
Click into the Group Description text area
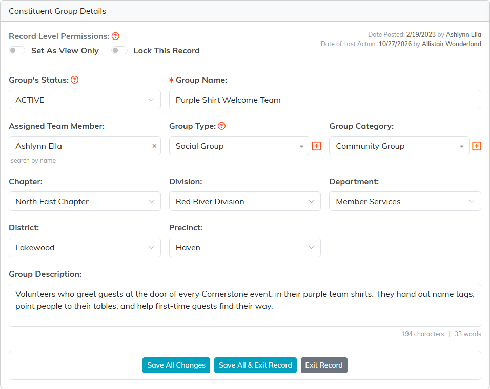(x=244, y=305)
